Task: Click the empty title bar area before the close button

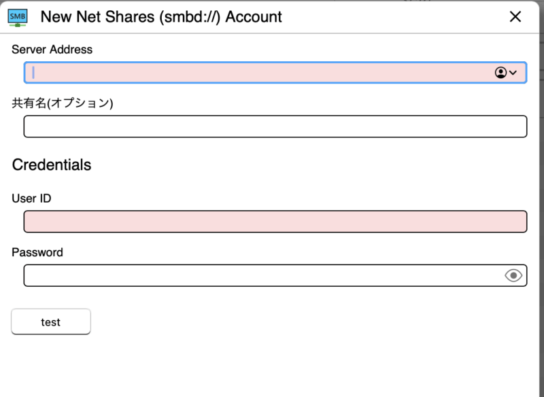Action: [x=394, y=17]
